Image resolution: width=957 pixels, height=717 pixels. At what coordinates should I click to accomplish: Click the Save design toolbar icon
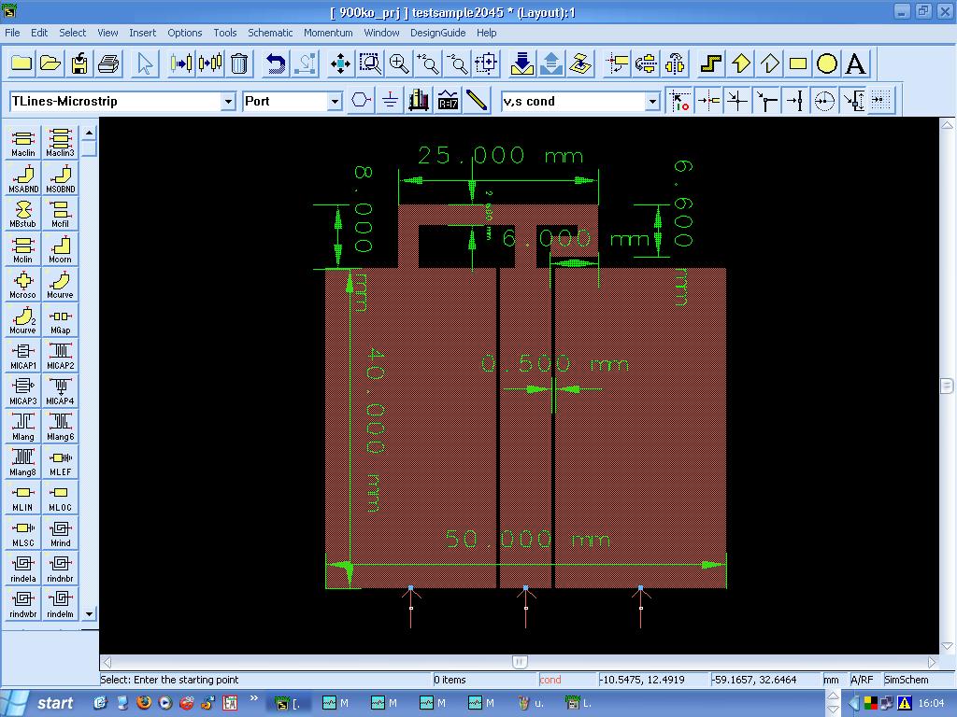(79, 63)
